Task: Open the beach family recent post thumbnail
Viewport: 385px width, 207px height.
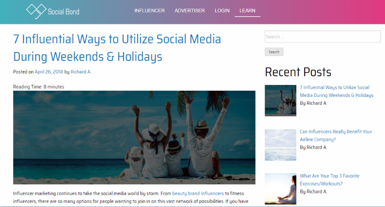Action: click(280, 101)
